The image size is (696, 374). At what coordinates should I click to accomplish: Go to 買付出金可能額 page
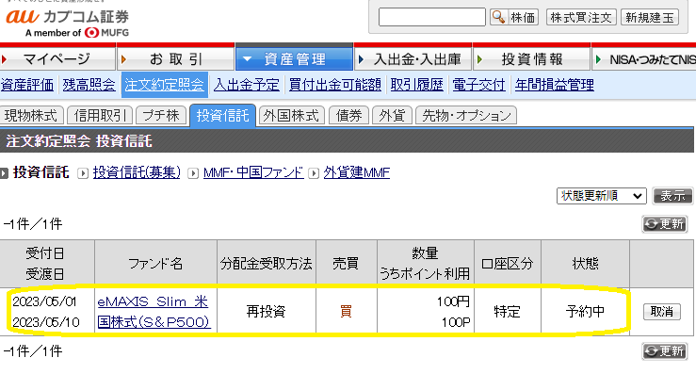point(335,85)
